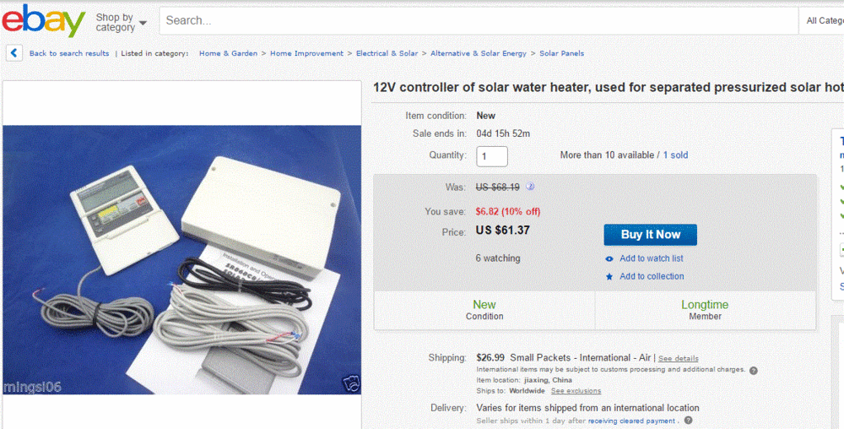The height and width of the screenshot is (429, 844).
Task: Click the info icon next to was price
Action: (x=531, y=187)
